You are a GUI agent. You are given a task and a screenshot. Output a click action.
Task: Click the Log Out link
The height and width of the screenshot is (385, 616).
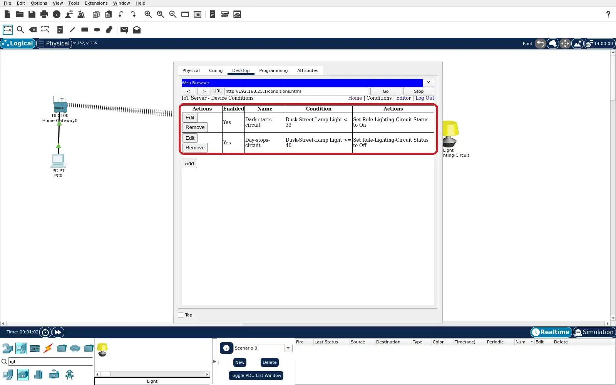point(425,98)
